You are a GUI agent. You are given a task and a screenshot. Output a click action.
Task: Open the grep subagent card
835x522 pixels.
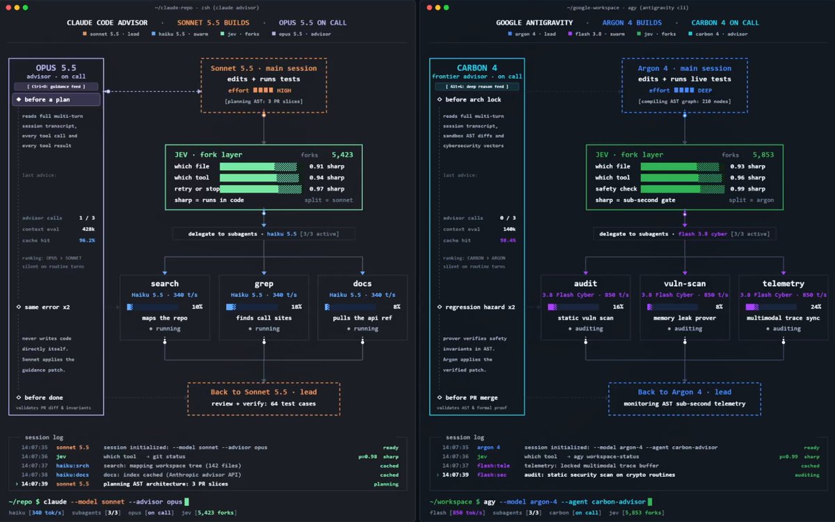264,307
